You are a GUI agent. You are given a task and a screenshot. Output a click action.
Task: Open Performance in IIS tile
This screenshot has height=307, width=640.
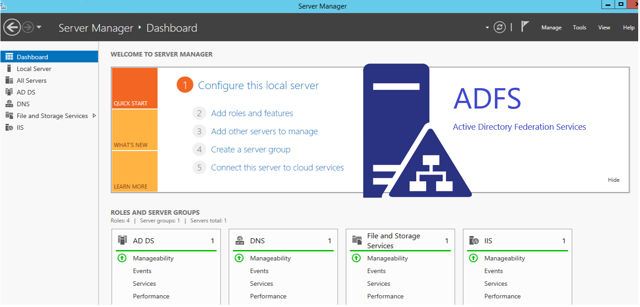point(502,297)
